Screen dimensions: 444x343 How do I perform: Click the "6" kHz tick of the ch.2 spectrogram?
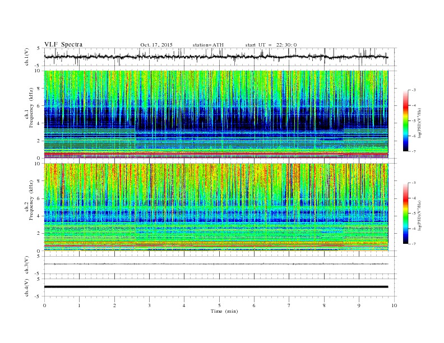(x=39, y=198)
